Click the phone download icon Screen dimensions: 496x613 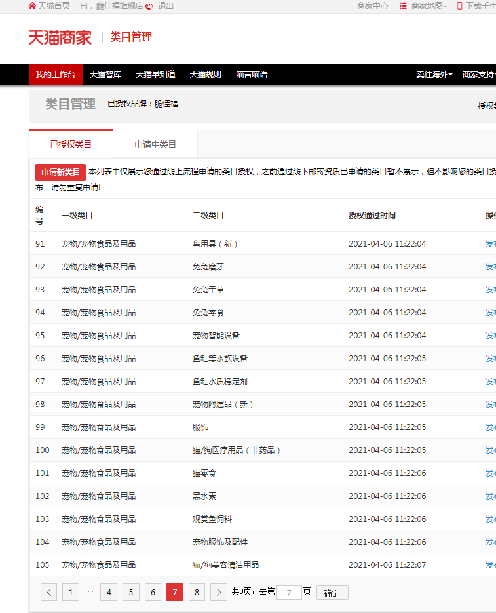460,6
